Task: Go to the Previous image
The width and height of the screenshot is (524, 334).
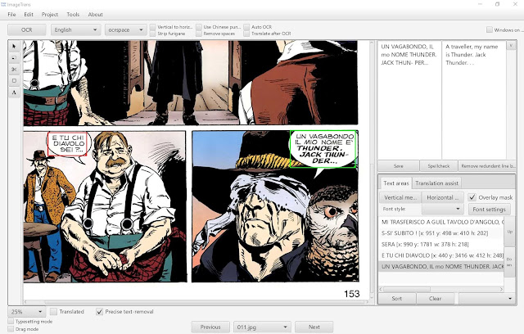Action: [x=210, y=327]
